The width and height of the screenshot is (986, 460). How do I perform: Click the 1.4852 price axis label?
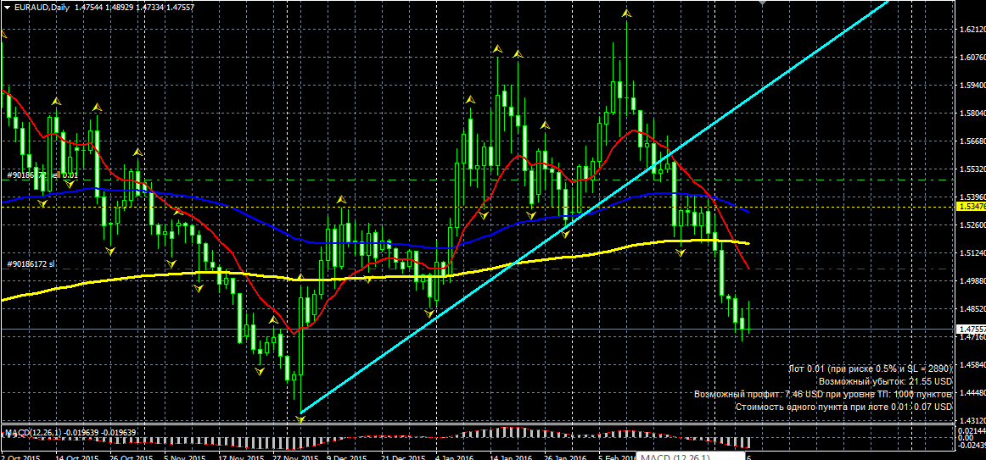972,308
